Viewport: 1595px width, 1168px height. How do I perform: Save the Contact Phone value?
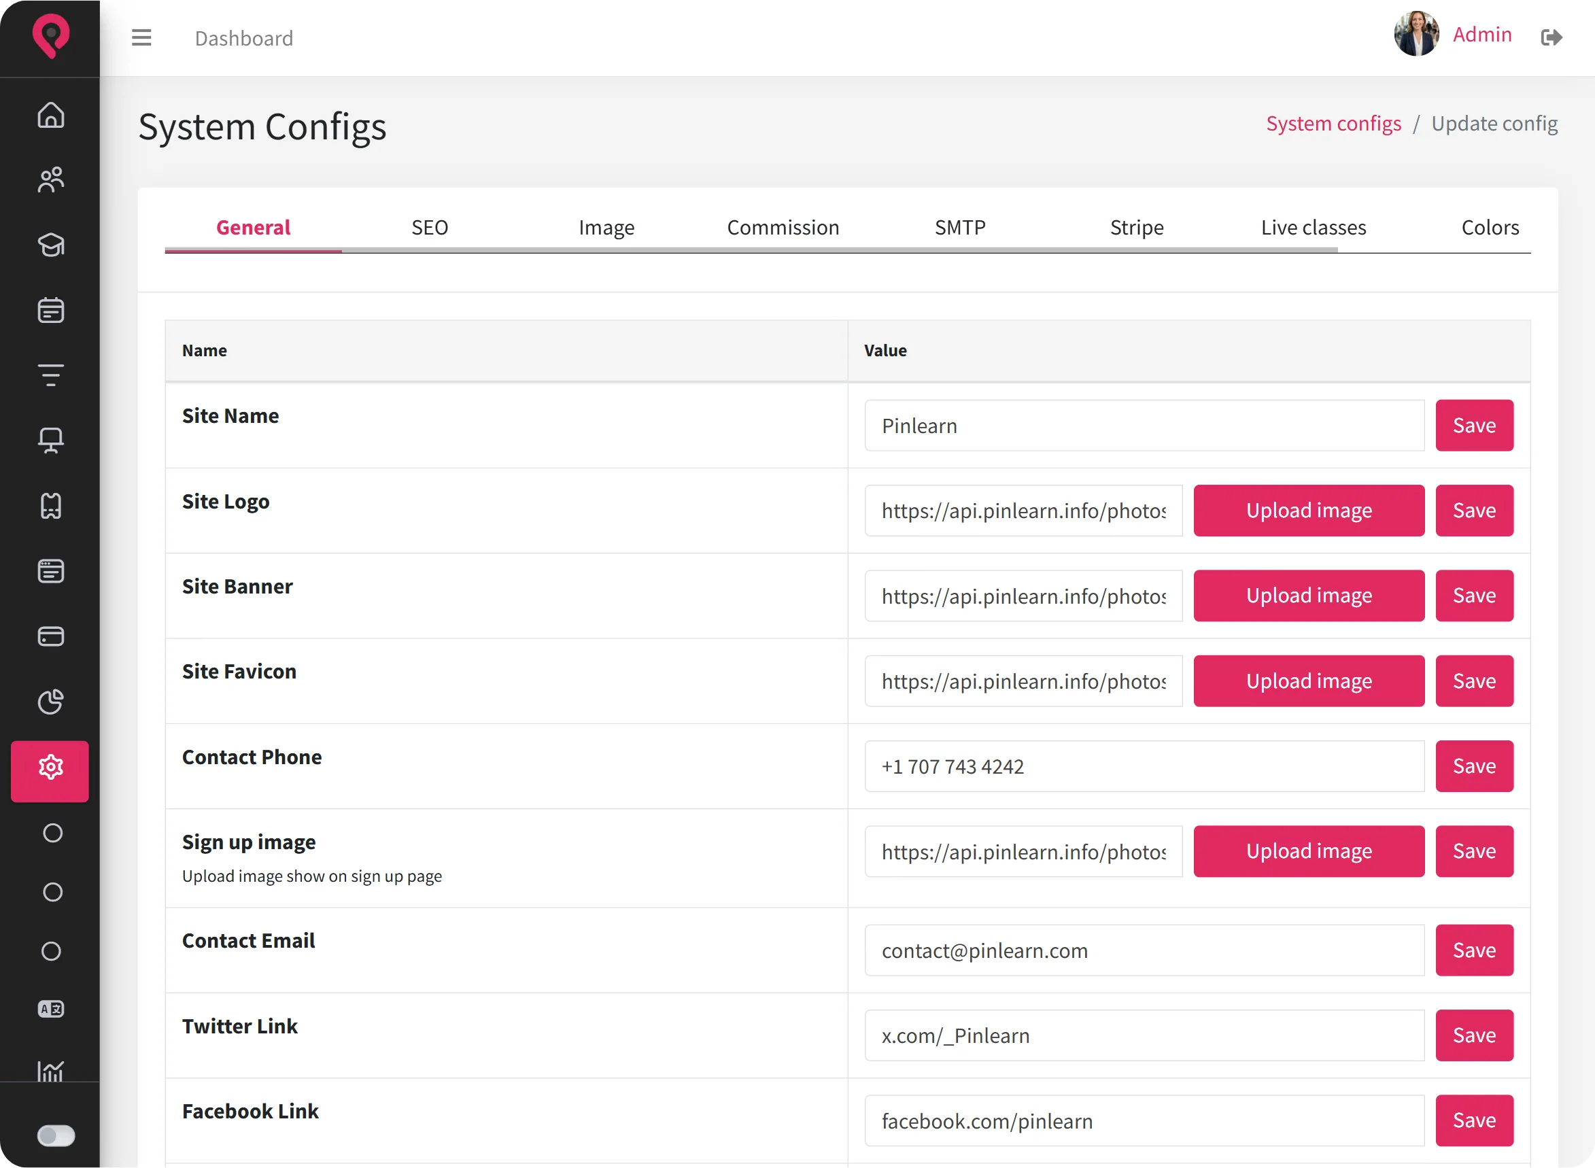[1474, 766]
